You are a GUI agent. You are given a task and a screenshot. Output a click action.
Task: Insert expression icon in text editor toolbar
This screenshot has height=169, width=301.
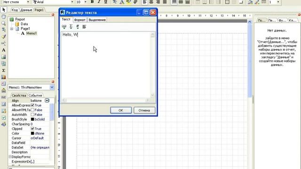pos(64,27)
